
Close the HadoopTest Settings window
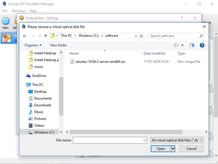(195, 18)
